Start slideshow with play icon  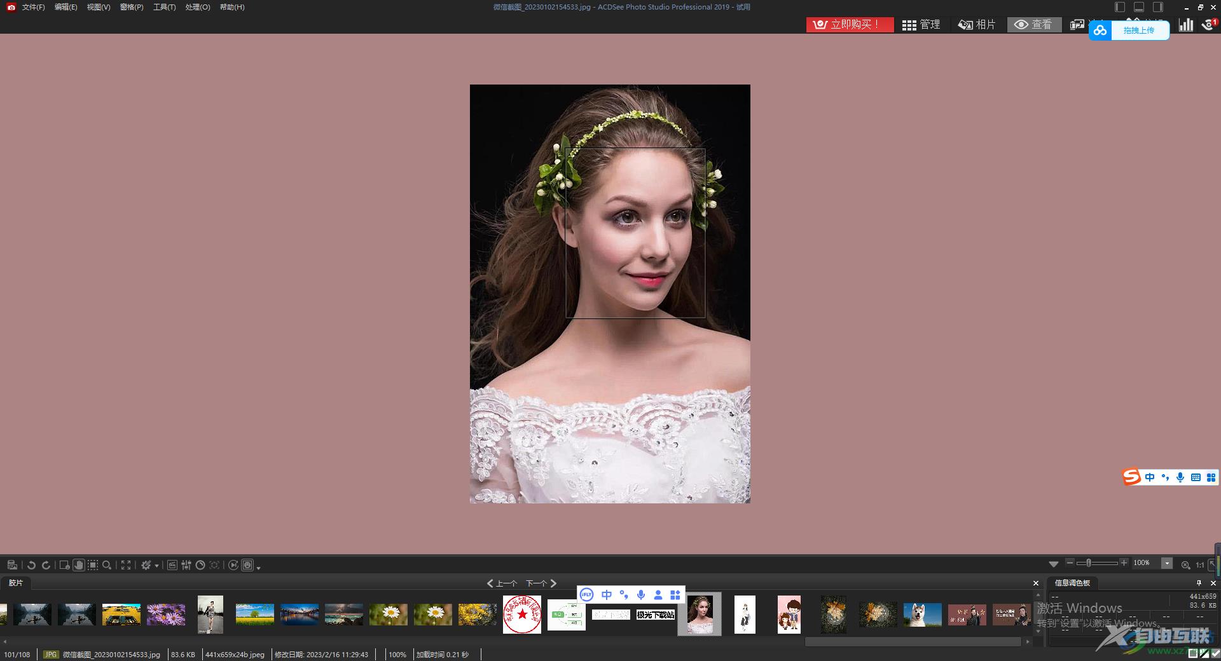pos(233,565)
